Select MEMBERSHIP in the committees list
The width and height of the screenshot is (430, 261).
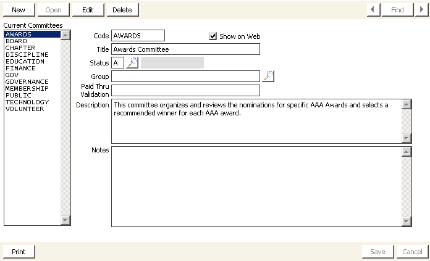coord(32,88)
